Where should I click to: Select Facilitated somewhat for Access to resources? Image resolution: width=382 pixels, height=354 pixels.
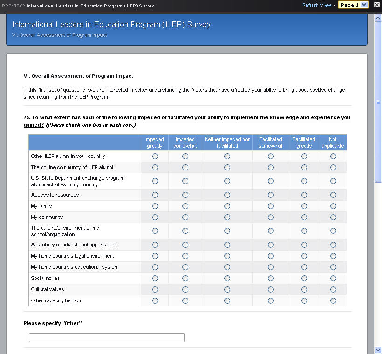point(271,195)
